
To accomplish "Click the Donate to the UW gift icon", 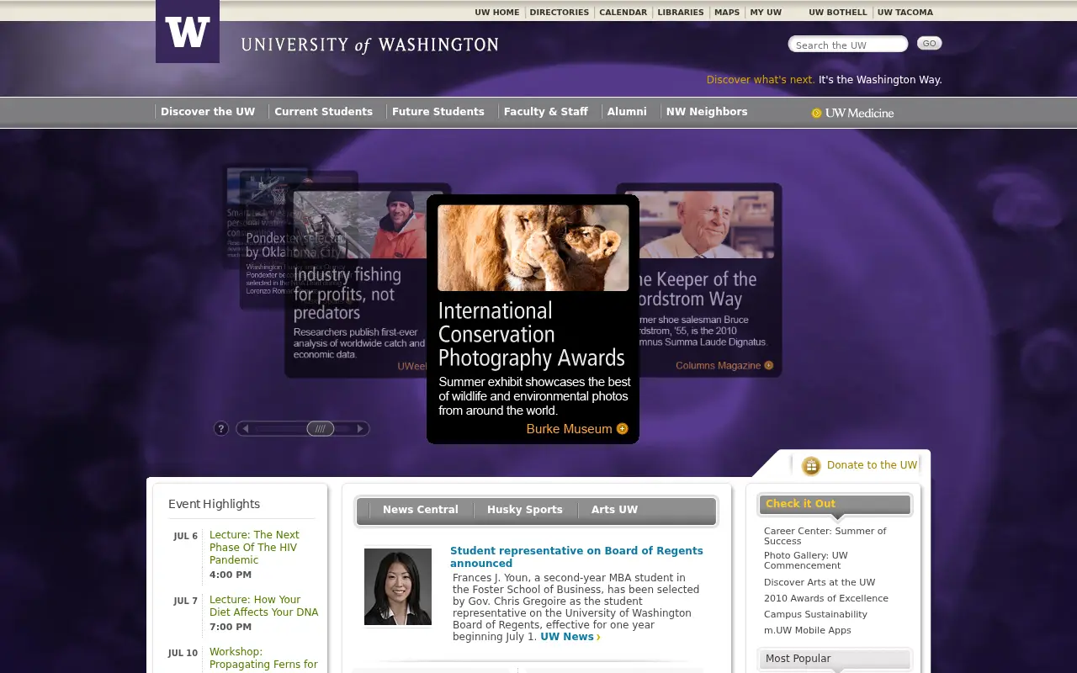I will (x=811, y=466).
